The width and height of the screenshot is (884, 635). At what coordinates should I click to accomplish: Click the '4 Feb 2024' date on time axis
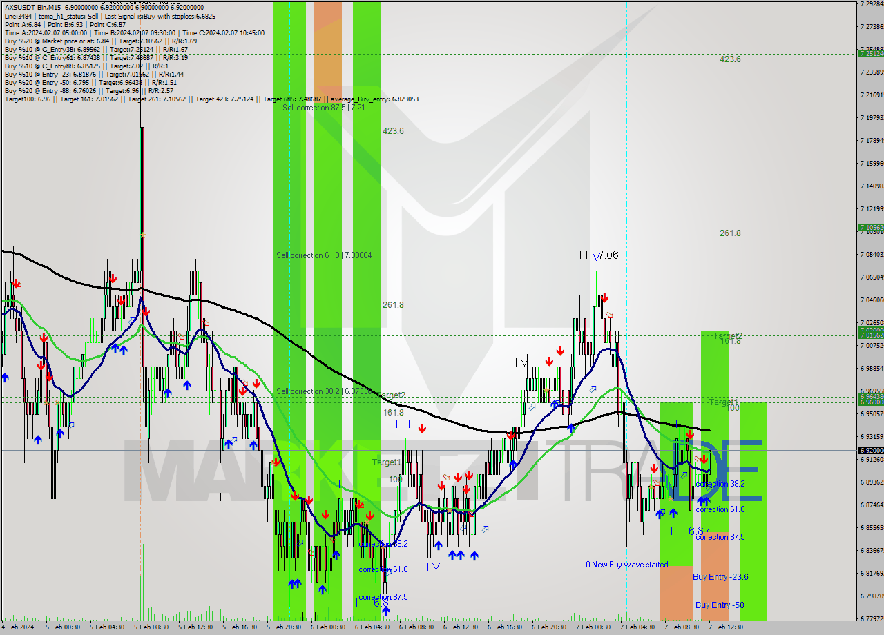pyautogui.click(x=17, y=627)
